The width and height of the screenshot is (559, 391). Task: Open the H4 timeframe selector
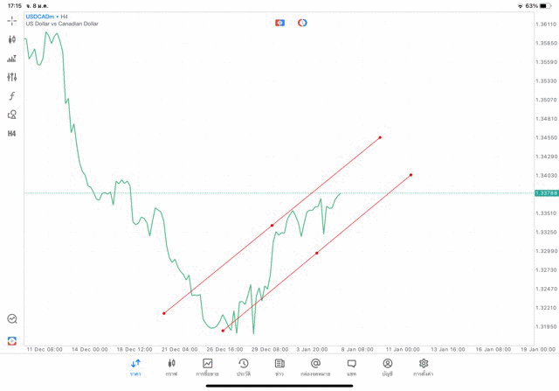(x=12, y=134)
